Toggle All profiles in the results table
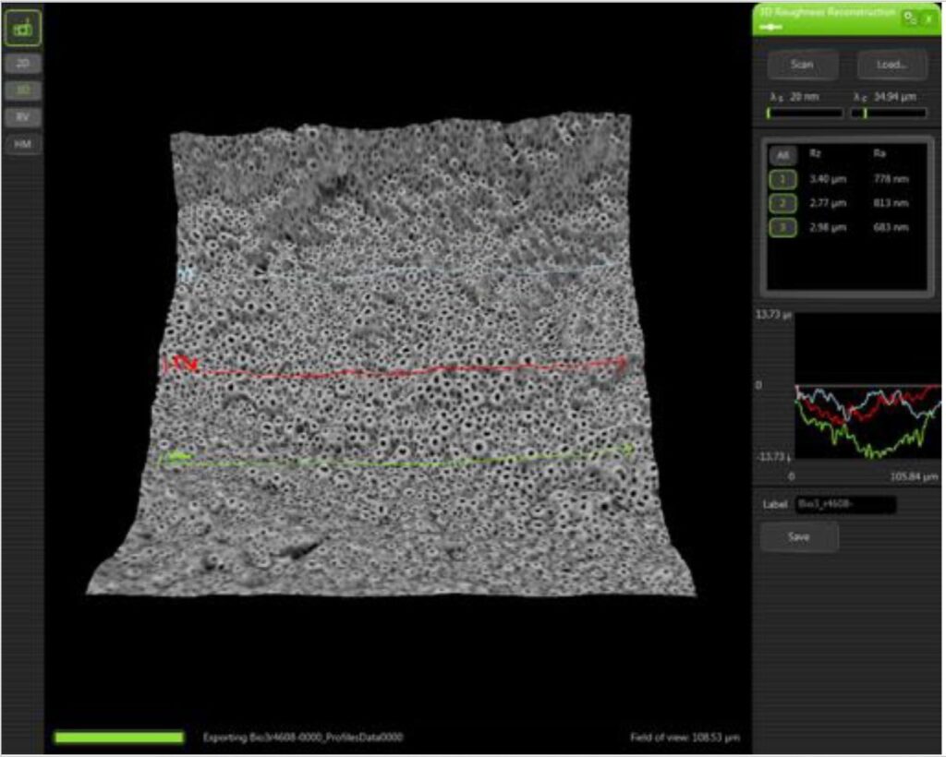The image size is (946, 757). pyautogui.click(x=782, y=155)
